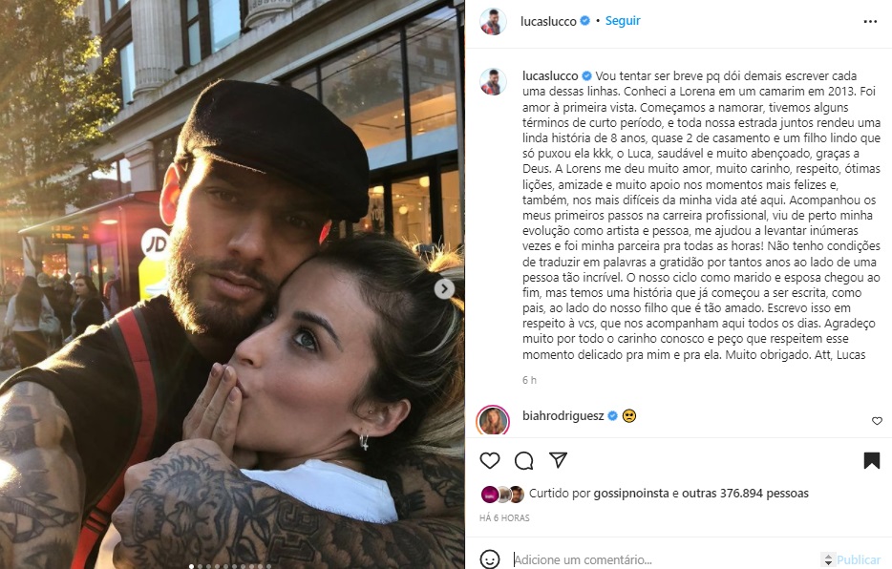Open gossipnoinsta profile from likes line

point(631,494)
